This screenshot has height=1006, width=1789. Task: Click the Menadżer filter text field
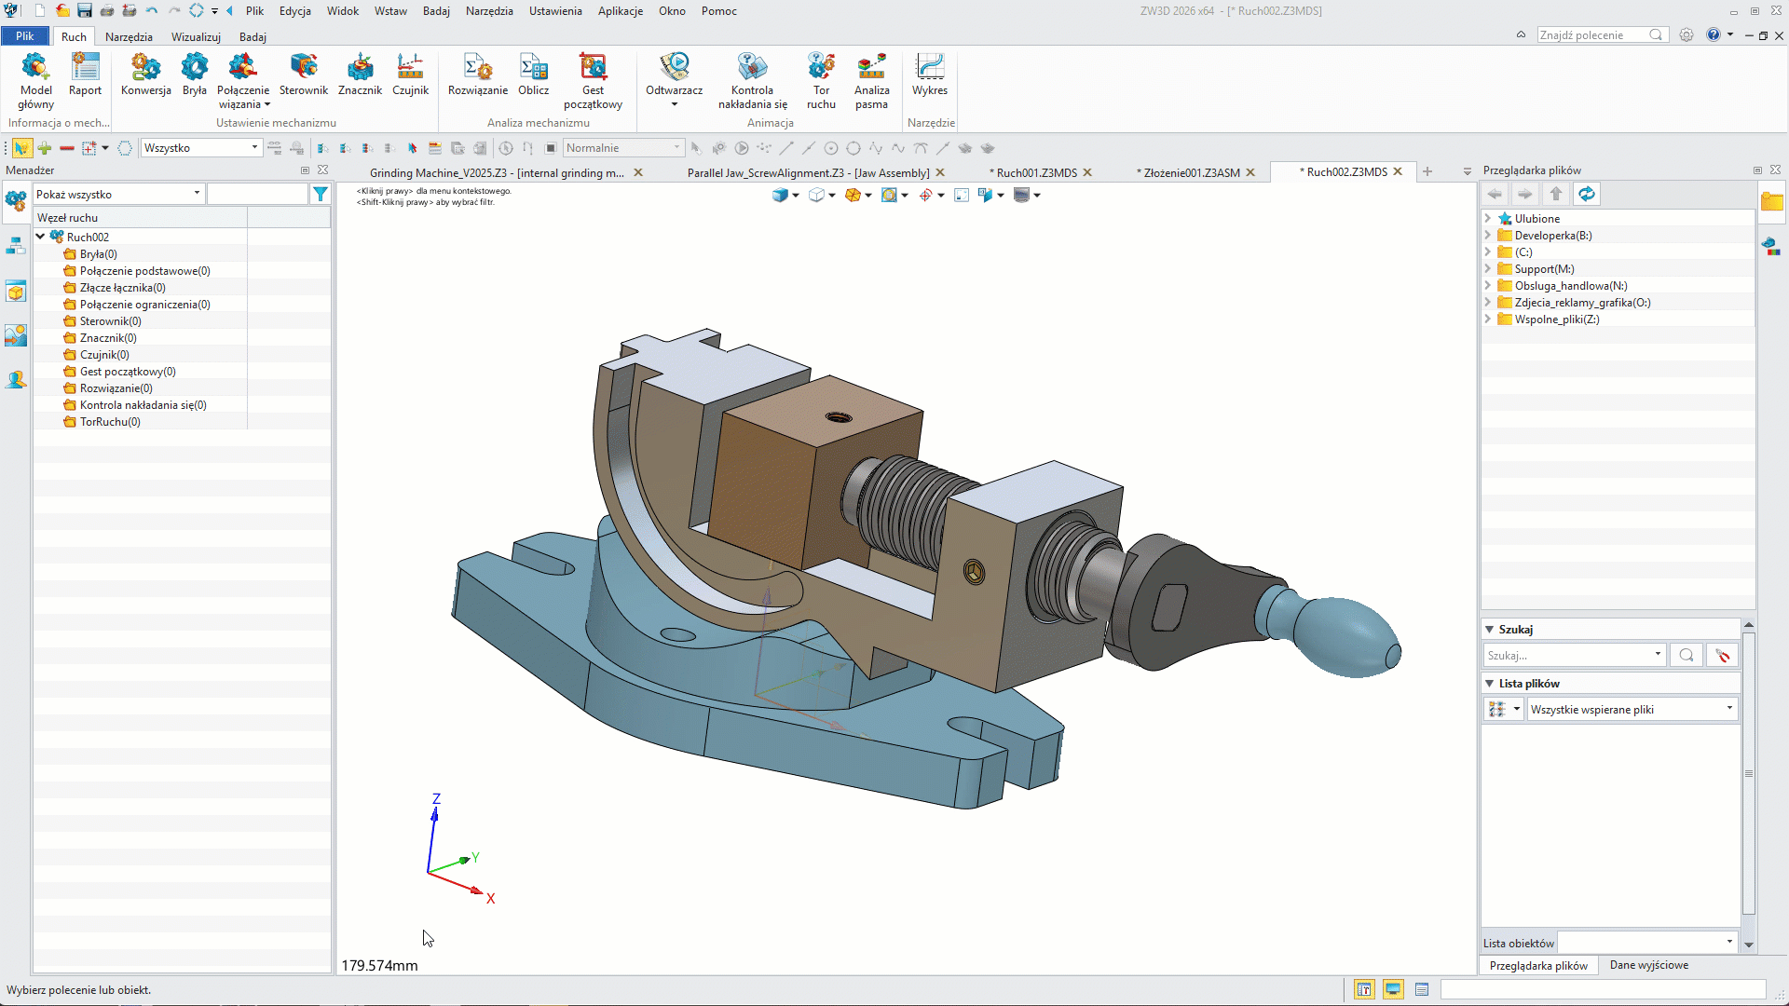point(257,194)
